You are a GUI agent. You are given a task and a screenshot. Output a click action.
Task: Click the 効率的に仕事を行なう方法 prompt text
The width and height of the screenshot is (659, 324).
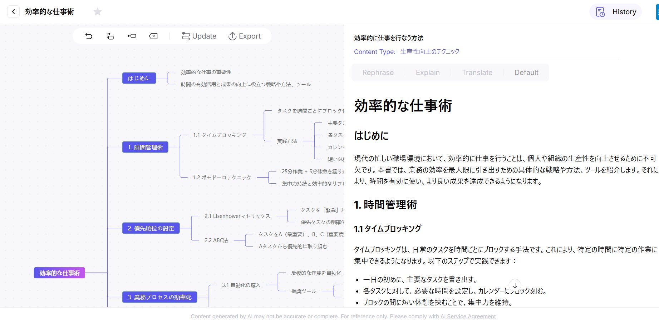[389, 38]
